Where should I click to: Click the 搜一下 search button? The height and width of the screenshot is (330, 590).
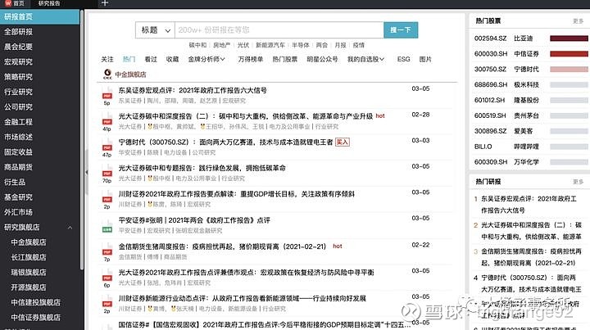[401, 30]
